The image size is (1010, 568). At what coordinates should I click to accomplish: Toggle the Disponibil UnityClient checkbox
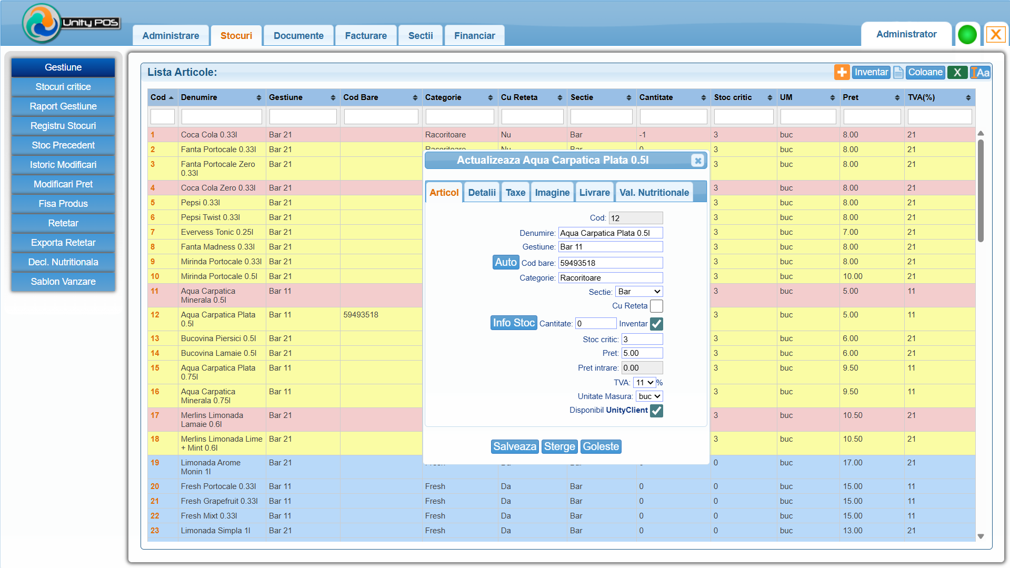(x=656, y=411)
